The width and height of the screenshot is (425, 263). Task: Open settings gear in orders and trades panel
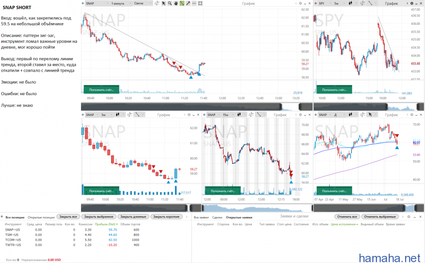(409, 217)
